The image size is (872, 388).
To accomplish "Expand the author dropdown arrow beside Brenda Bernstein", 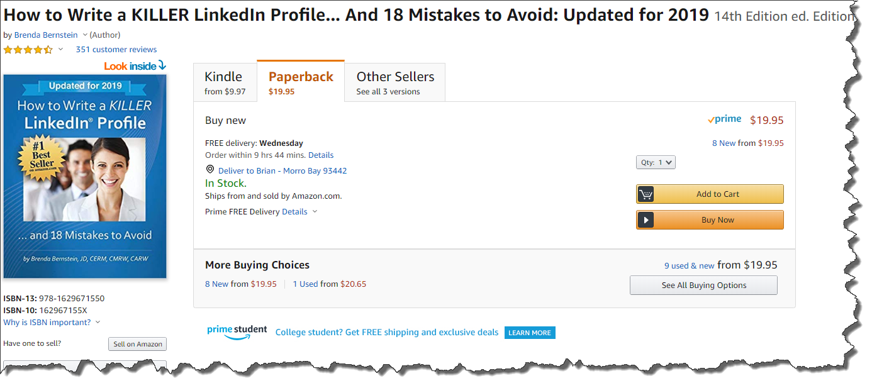I will [85, 35].
